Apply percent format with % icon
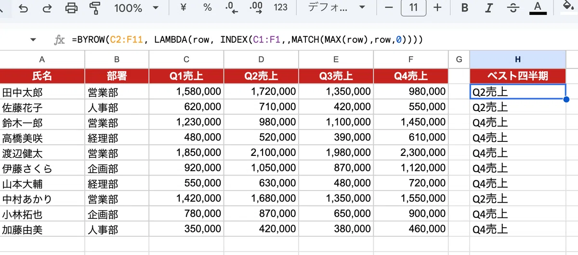Image resolution: width=578 pixels, height=255 pixels. click(208, 8)
